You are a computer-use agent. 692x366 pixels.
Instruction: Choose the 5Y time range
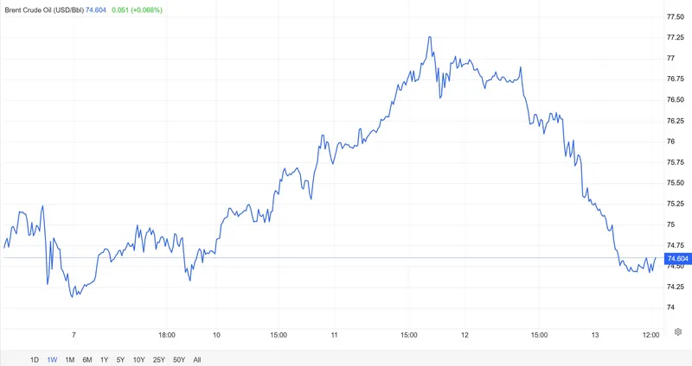pos(121,359)
